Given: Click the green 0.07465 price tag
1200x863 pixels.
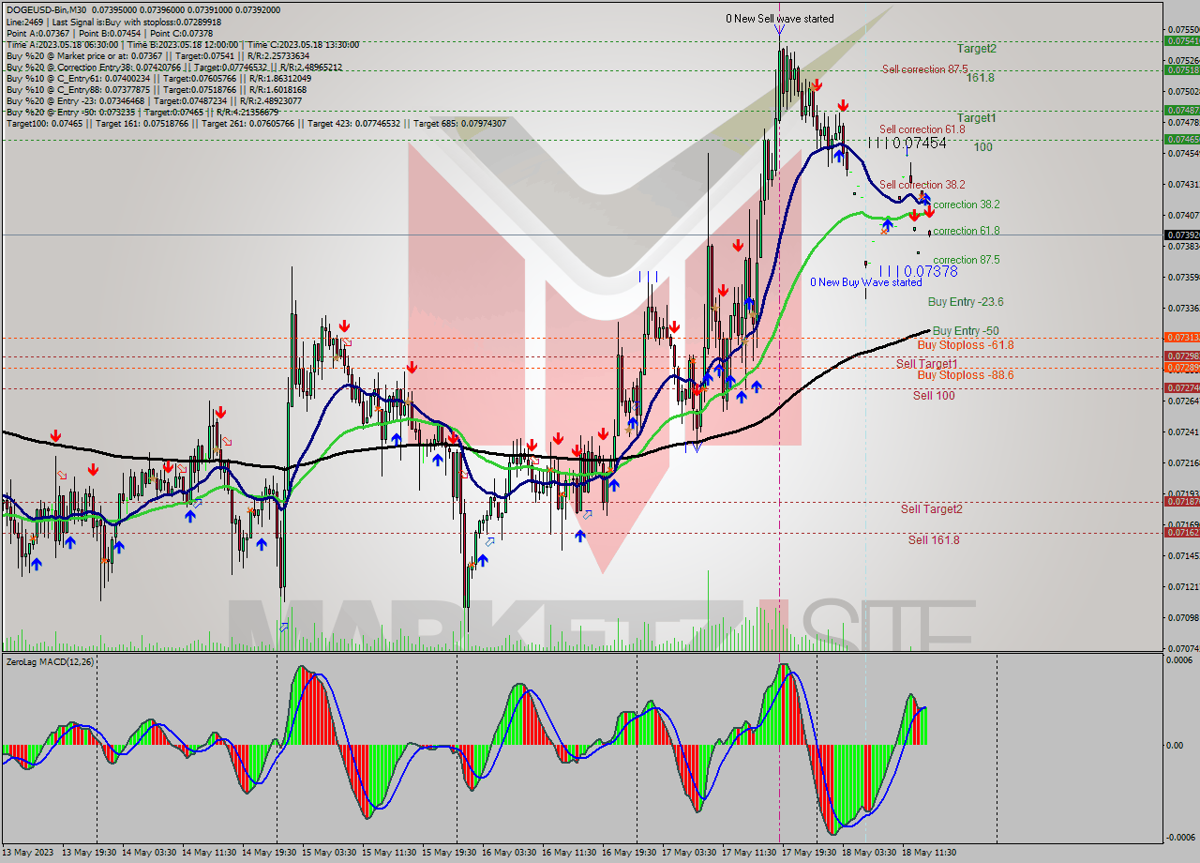Looking at the screenshot, I should tap(1181, 139).
